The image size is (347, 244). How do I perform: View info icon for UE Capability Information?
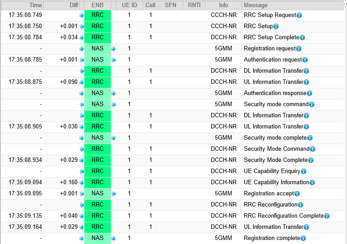coord(312,182)
